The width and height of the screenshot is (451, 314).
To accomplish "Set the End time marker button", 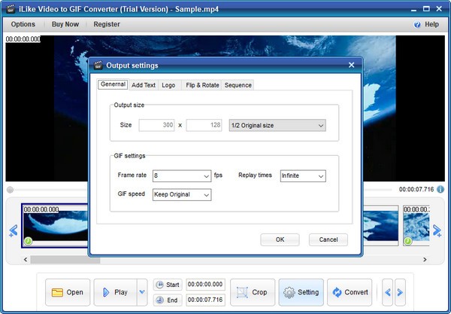I will pyautogui.click(x=167, y=300).
